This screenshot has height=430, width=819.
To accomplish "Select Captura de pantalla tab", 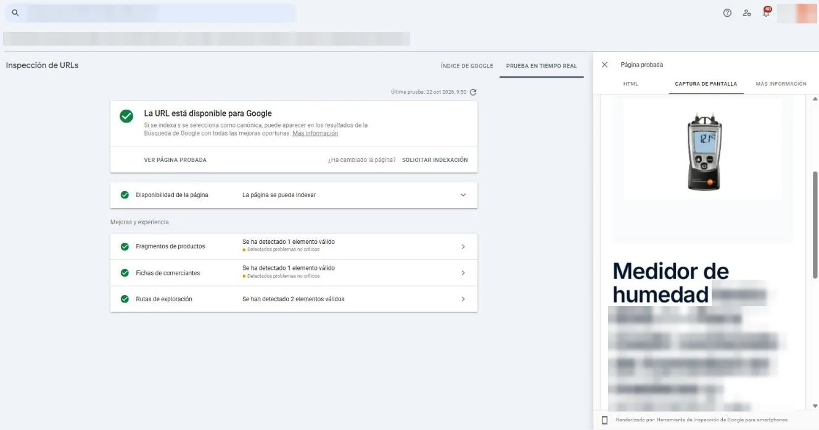I will pyautogui.click(x=706, y=84).
